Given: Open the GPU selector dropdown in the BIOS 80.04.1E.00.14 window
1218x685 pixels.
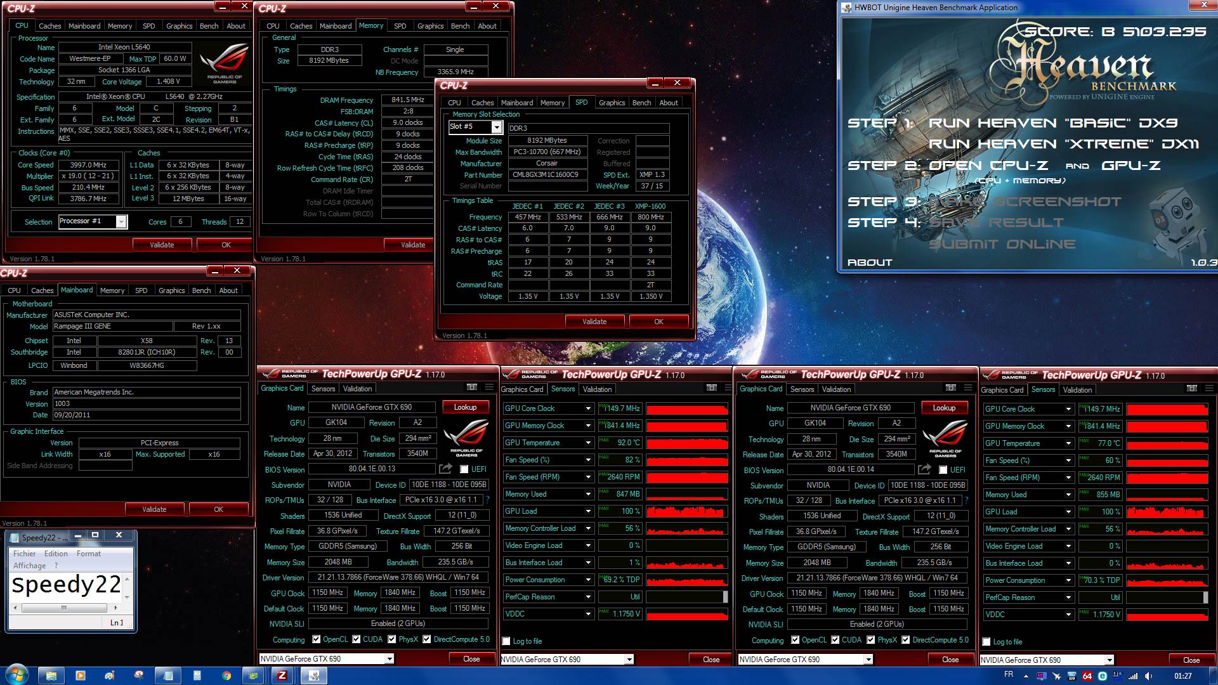Looking at the screenshot, I should point(868,660).
